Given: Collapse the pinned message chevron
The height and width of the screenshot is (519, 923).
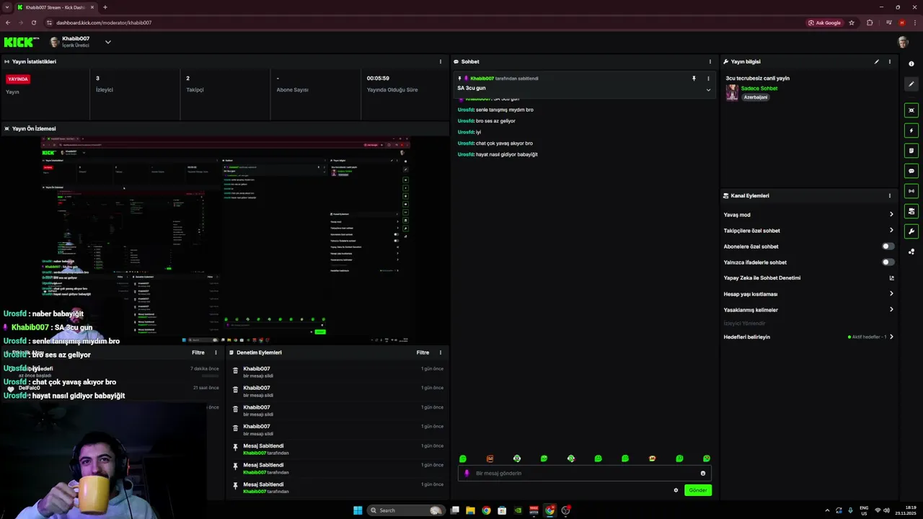Looking at the screenshot, I should [x=708, y=90].
